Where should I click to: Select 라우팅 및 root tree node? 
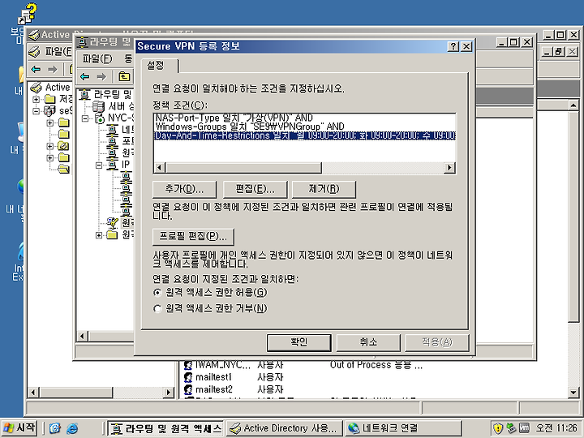point(113,94)
